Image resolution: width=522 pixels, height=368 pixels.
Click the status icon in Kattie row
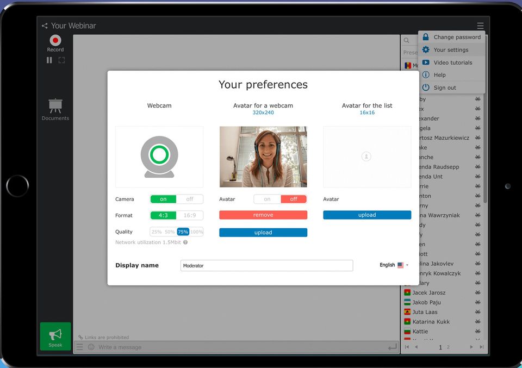click(478, 331)
